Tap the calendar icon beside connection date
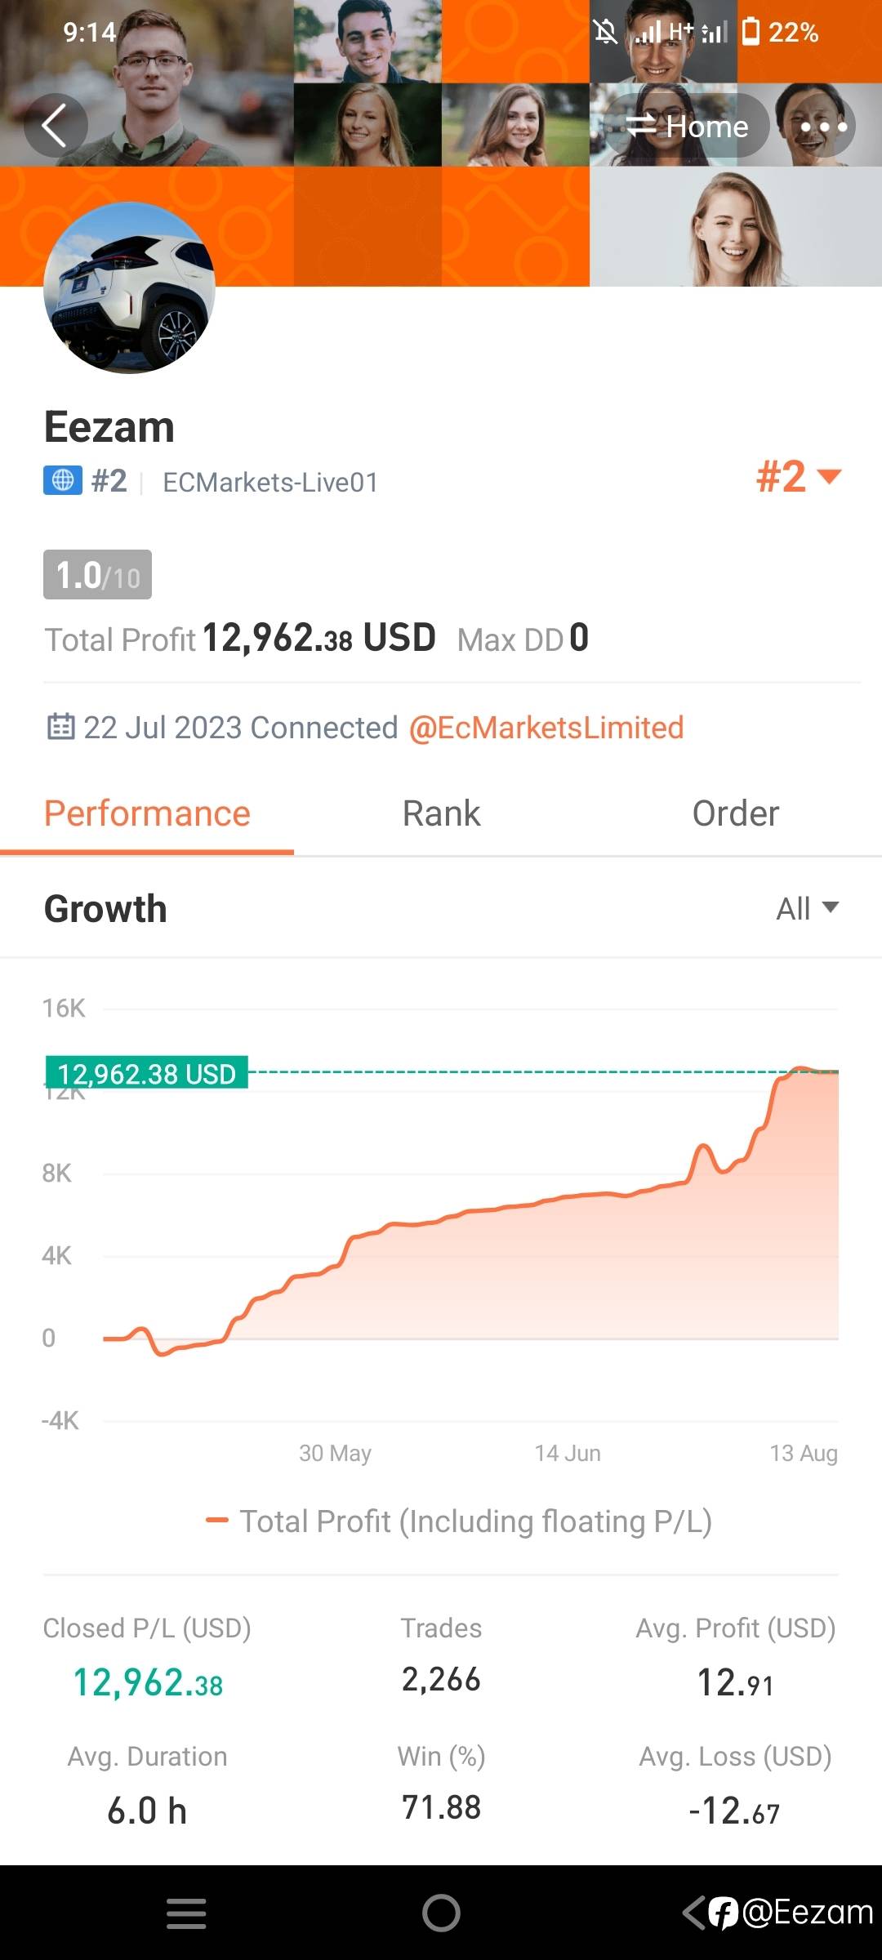 [60, 727]
